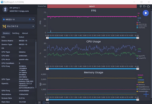Click the game app icon in app selector
The height and width of the screenshot is (104, 152).
pyautogui.click(x=4, y=26)
